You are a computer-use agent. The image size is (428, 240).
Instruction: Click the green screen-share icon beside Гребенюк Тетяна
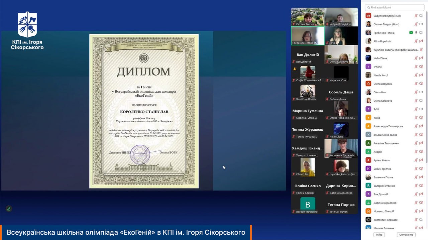[x=411, y=33]
